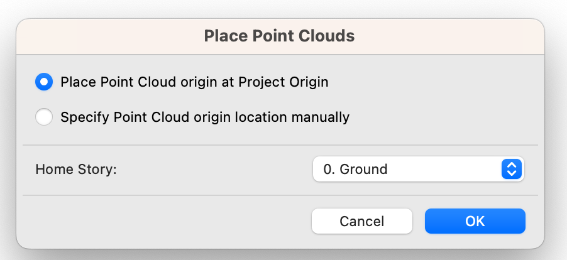Click the "Home Story:" label
The width and height of the screenshot is (567, 260).
pyautogui.click(x=76, y=169)
